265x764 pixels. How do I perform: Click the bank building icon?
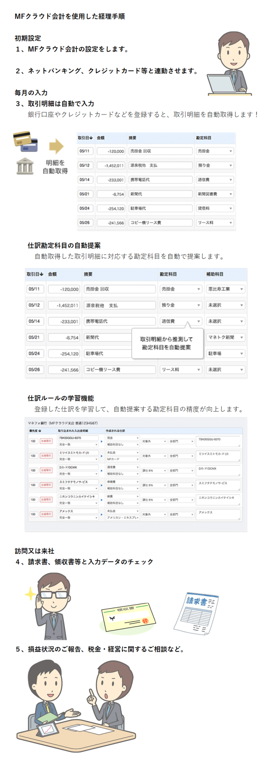25,166
